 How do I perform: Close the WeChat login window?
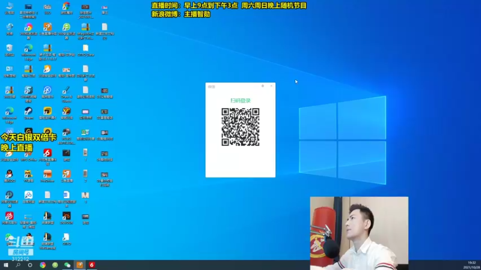click(271, 86)
